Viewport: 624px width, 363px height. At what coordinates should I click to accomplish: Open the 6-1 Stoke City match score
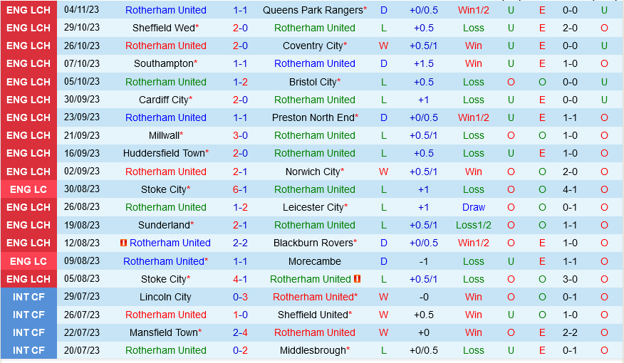point(240,189)
